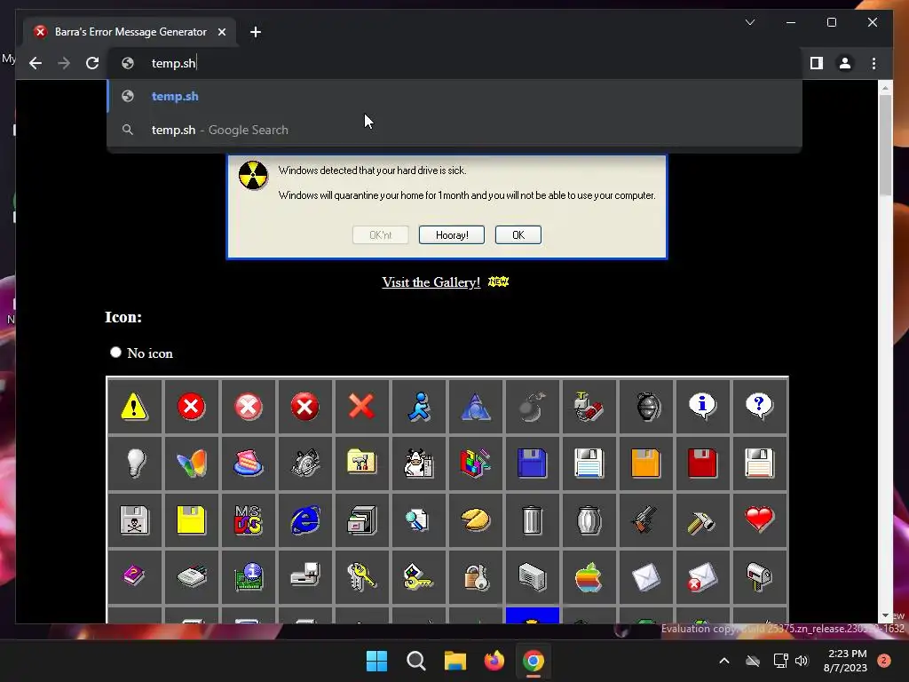
Task: Open the Visit the Gallery link
Action: point(431,282)
